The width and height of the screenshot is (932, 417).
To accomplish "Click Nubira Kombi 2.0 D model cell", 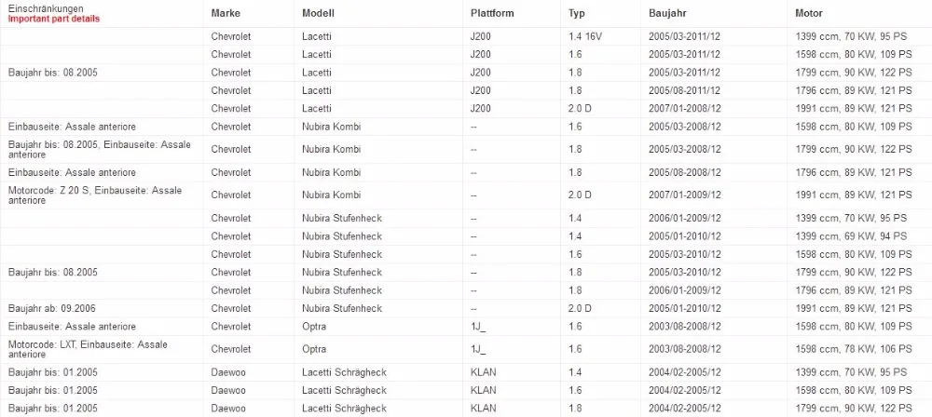I will coord(331,195).
